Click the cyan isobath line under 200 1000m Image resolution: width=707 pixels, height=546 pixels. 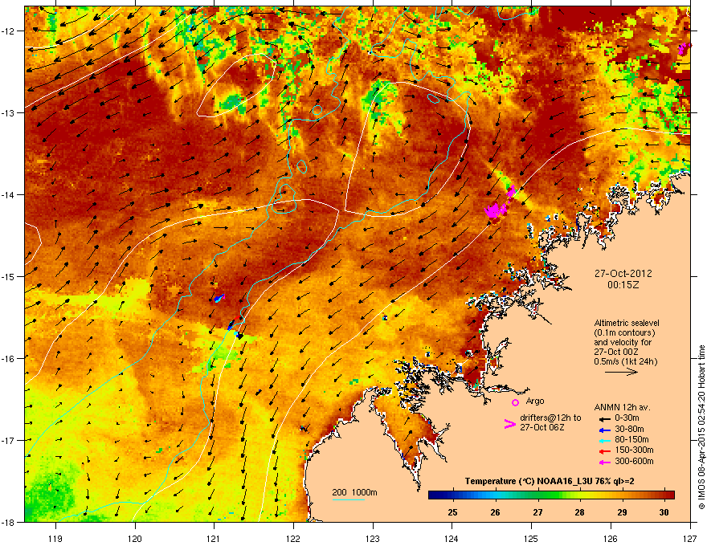[x=349, y=499]
